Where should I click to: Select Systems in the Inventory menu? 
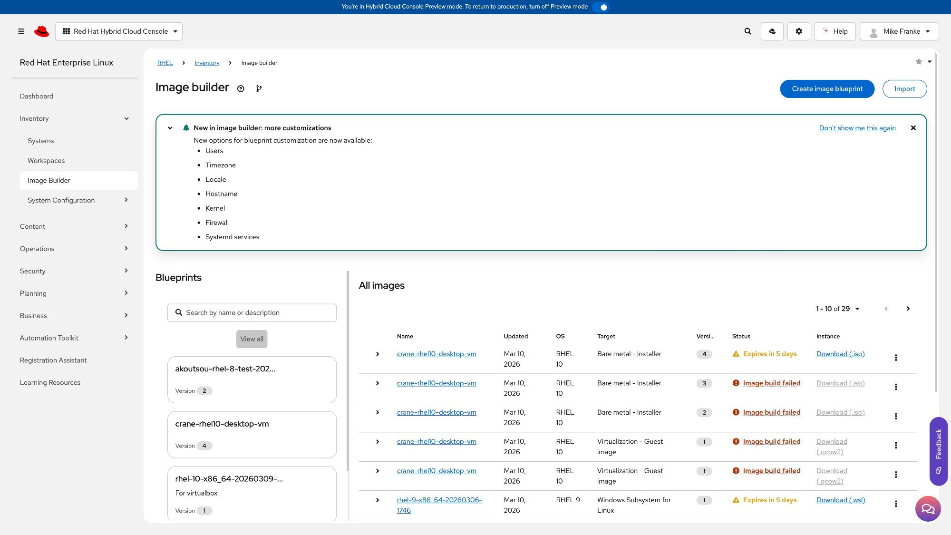pos(41,141)
